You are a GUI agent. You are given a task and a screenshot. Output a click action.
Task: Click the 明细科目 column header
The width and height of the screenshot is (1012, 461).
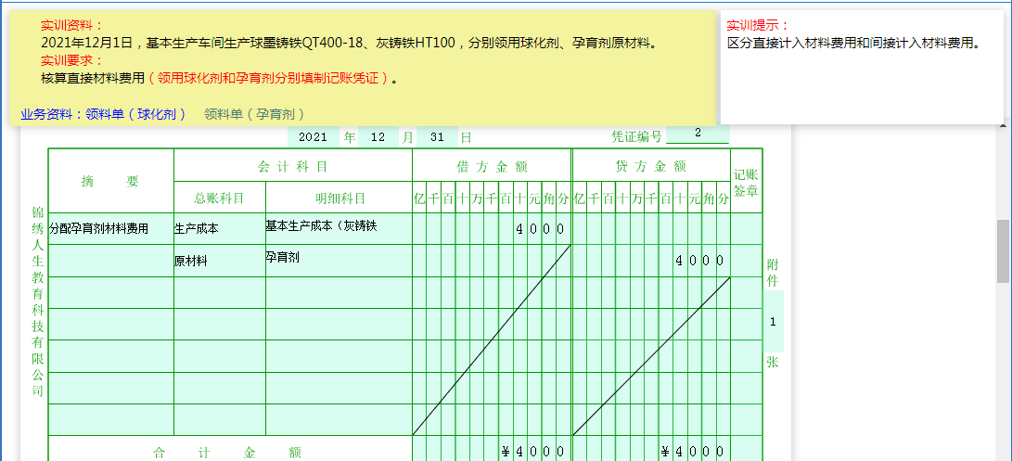pyautogui.click(x=339, y=198)
